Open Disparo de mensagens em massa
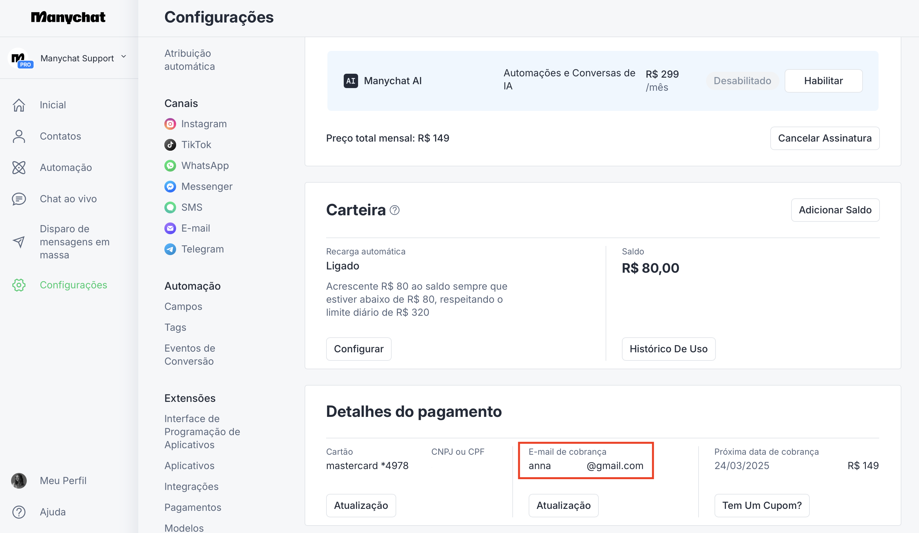This screenshot has width=919, height=533. (x=75, y=242)
